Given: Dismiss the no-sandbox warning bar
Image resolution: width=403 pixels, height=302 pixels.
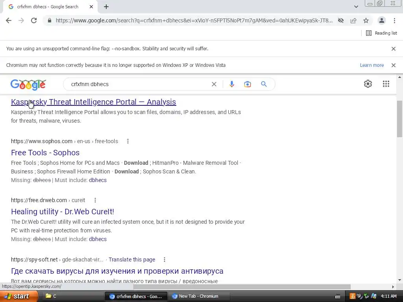Looking at the screenshot, I should point(393,49).
